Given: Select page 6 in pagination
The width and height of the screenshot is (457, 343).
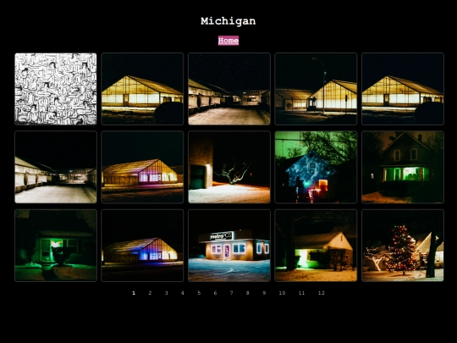Looking at the screenshot, I should pos(215,293).
